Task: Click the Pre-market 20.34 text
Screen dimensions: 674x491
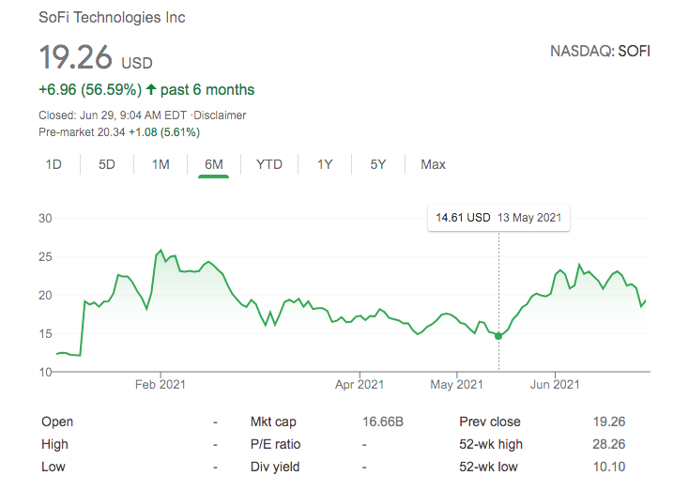Action: pos(82,132)
